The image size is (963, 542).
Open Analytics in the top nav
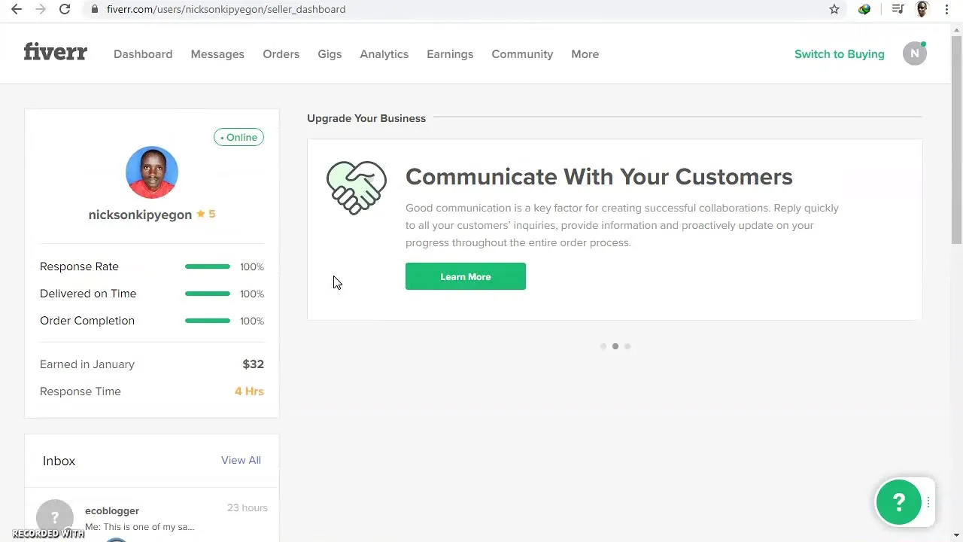(384, 54)
